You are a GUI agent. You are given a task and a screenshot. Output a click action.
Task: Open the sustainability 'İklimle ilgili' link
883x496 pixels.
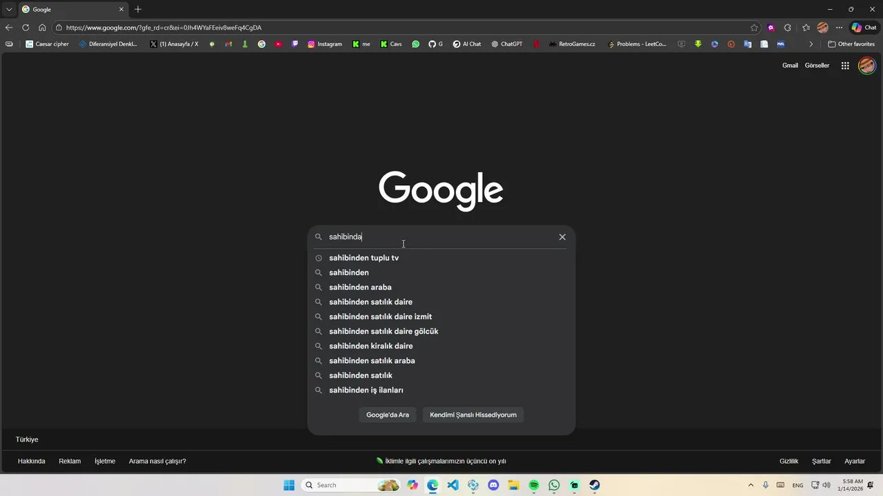(x=441, y=462)
